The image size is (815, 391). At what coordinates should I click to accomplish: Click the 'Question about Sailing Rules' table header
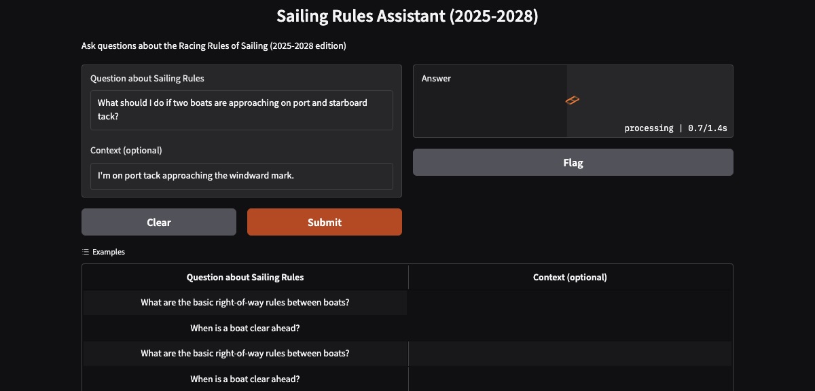244,277
